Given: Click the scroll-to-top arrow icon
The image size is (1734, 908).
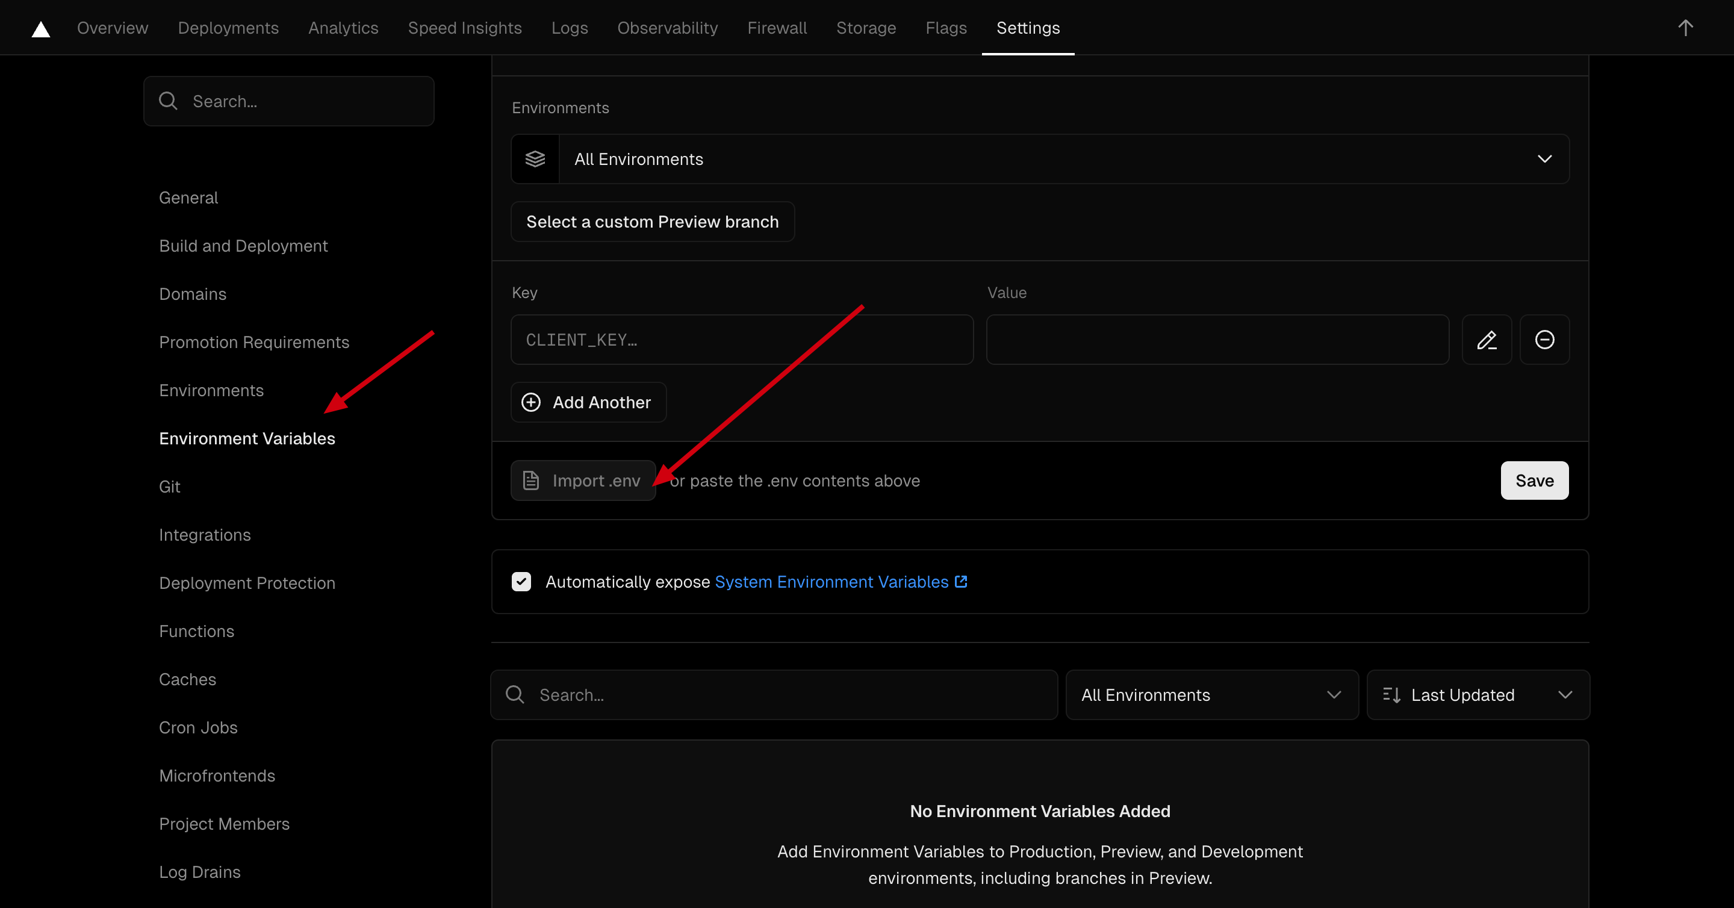Looking at the screenshot, I should 1685,28.
